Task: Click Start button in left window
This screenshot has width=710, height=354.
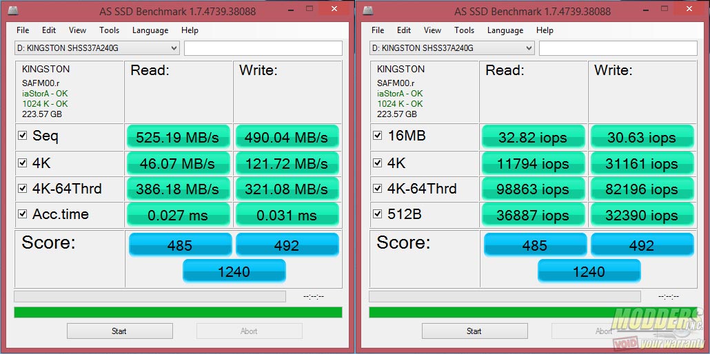Action: coord(119,331)
